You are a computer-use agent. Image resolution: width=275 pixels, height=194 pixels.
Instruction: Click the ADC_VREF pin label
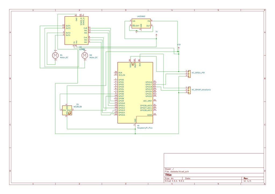(x=148, y=101)
